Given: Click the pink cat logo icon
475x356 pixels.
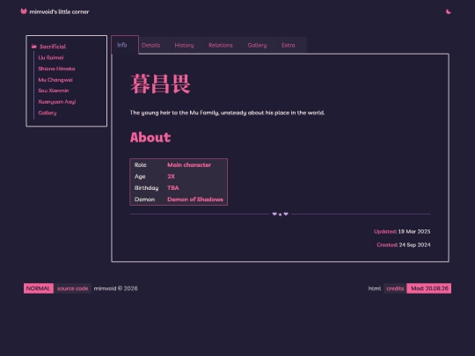Looking at the screenshot, I should coord(24,11).
